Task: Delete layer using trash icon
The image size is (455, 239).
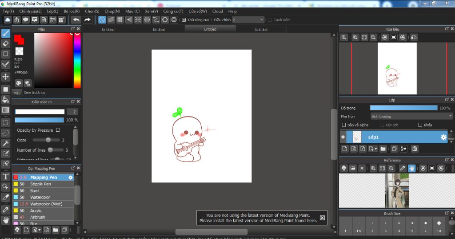Action: click(x=415, y=149)
